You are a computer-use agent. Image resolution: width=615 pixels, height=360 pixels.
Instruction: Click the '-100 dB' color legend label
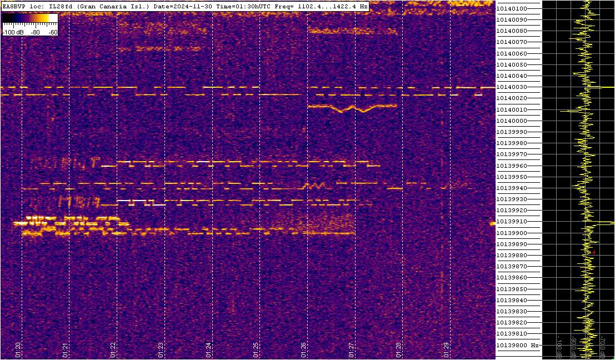(x=12, y=32)
